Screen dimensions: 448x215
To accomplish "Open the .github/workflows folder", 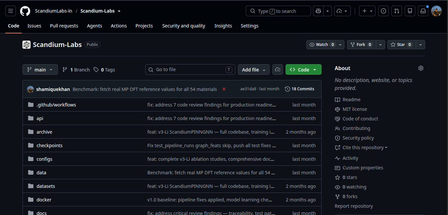I will (56, 105).
